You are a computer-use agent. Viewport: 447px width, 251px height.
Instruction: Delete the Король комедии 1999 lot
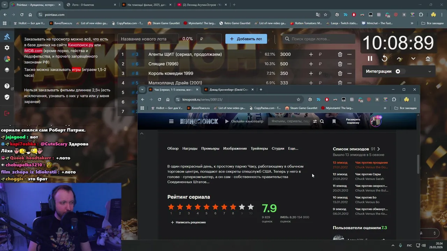tap(340, 74)
